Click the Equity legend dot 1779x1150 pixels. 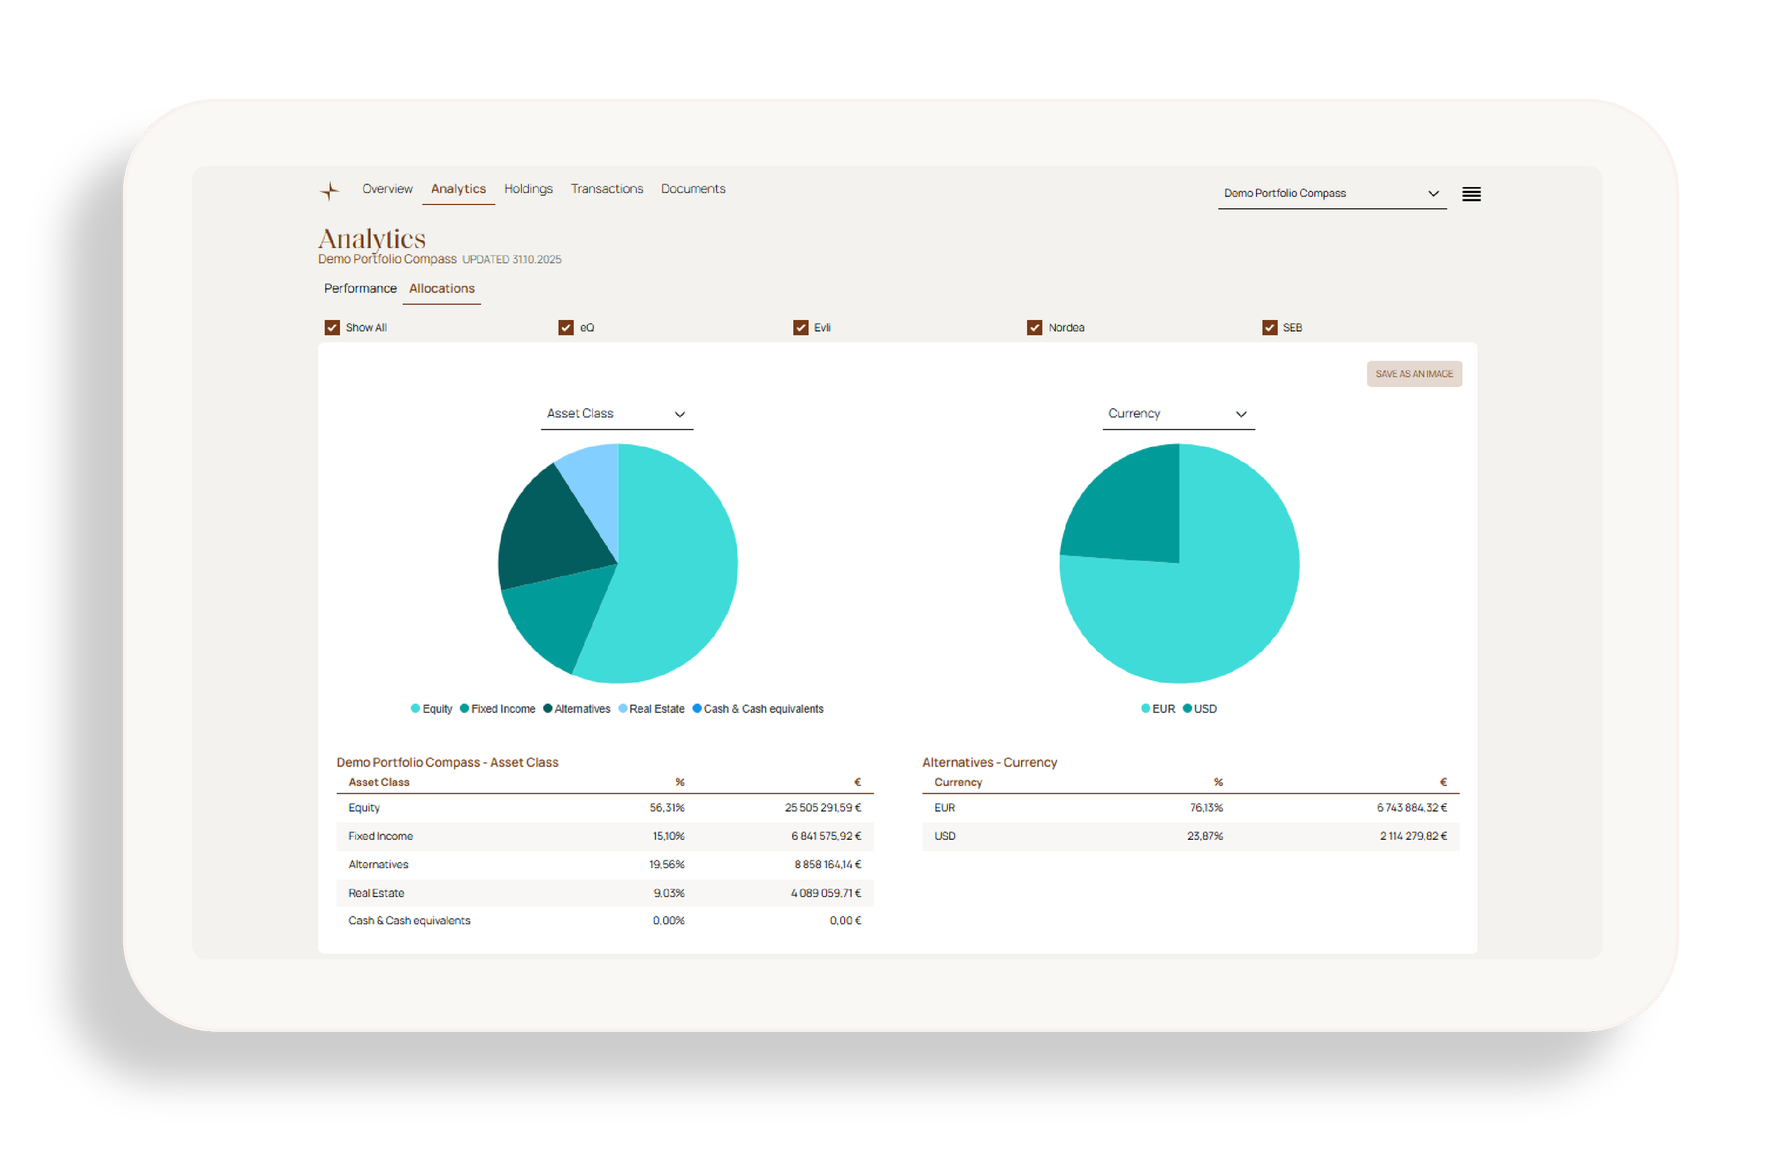tap(415, 709)
